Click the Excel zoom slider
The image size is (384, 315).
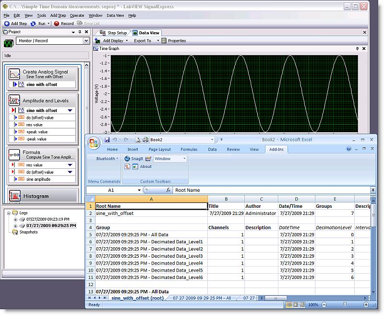coord(344,305)
